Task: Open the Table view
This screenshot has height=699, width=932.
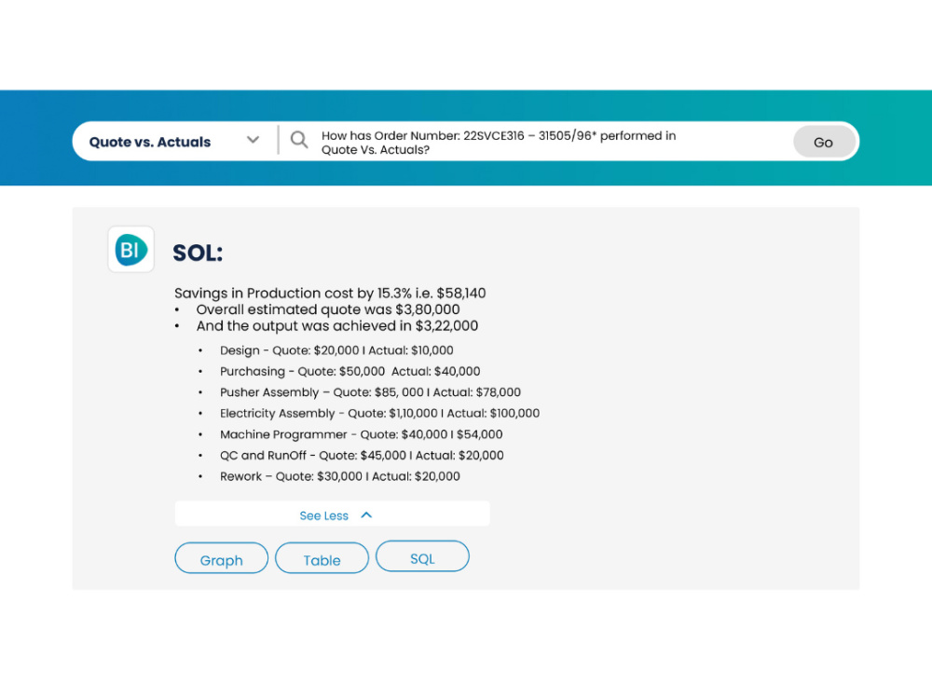Action: pos(322,558)
